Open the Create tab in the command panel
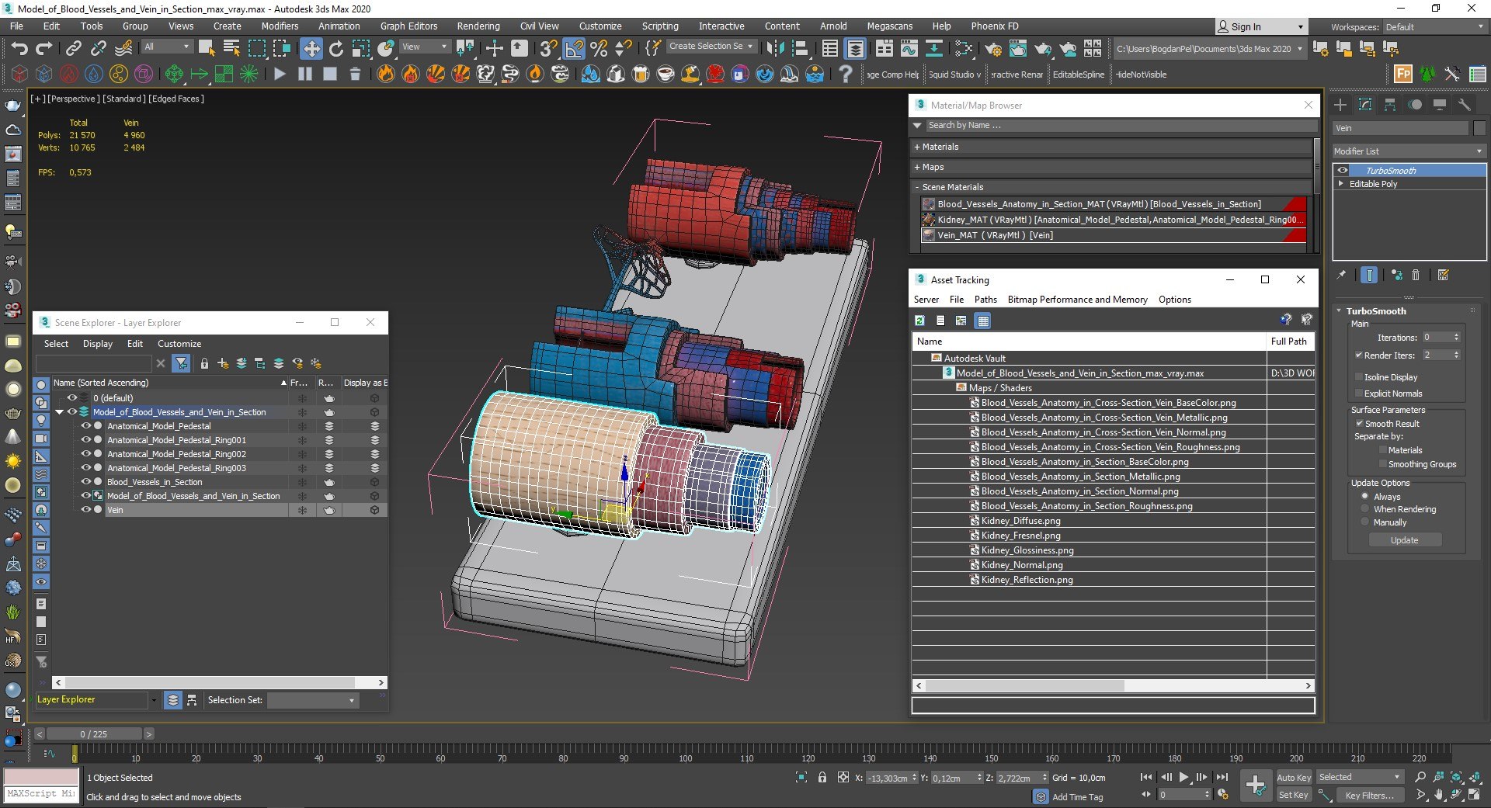Screen dimensions: 1491x808 pos(1340,105)
